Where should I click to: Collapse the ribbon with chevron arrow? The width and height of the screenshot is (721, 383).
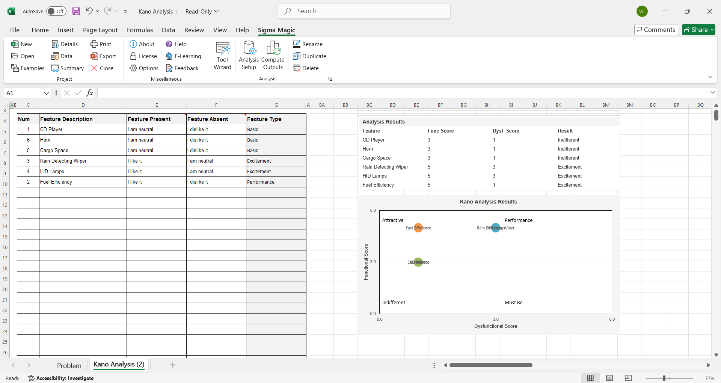pos(710,77)
